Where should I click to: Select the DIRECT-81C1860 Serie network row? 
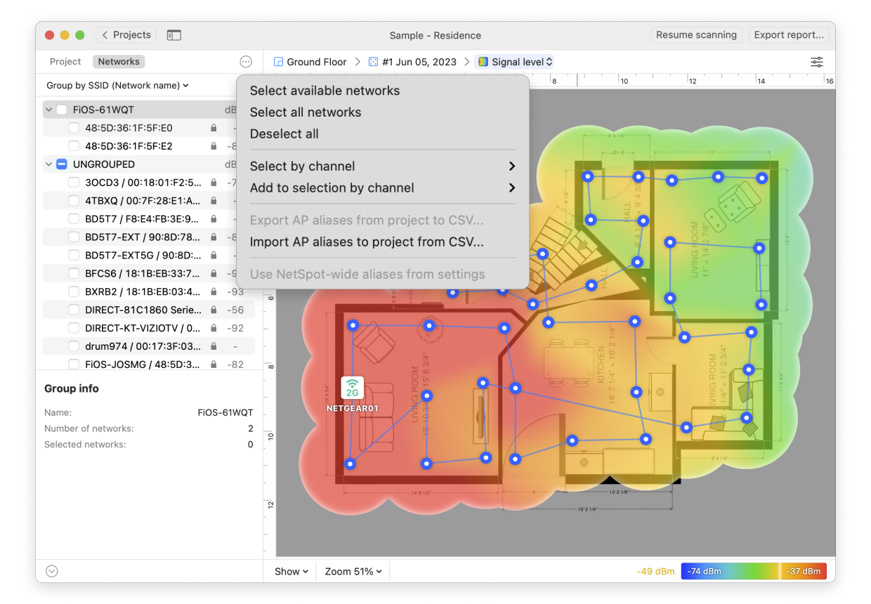149,310
